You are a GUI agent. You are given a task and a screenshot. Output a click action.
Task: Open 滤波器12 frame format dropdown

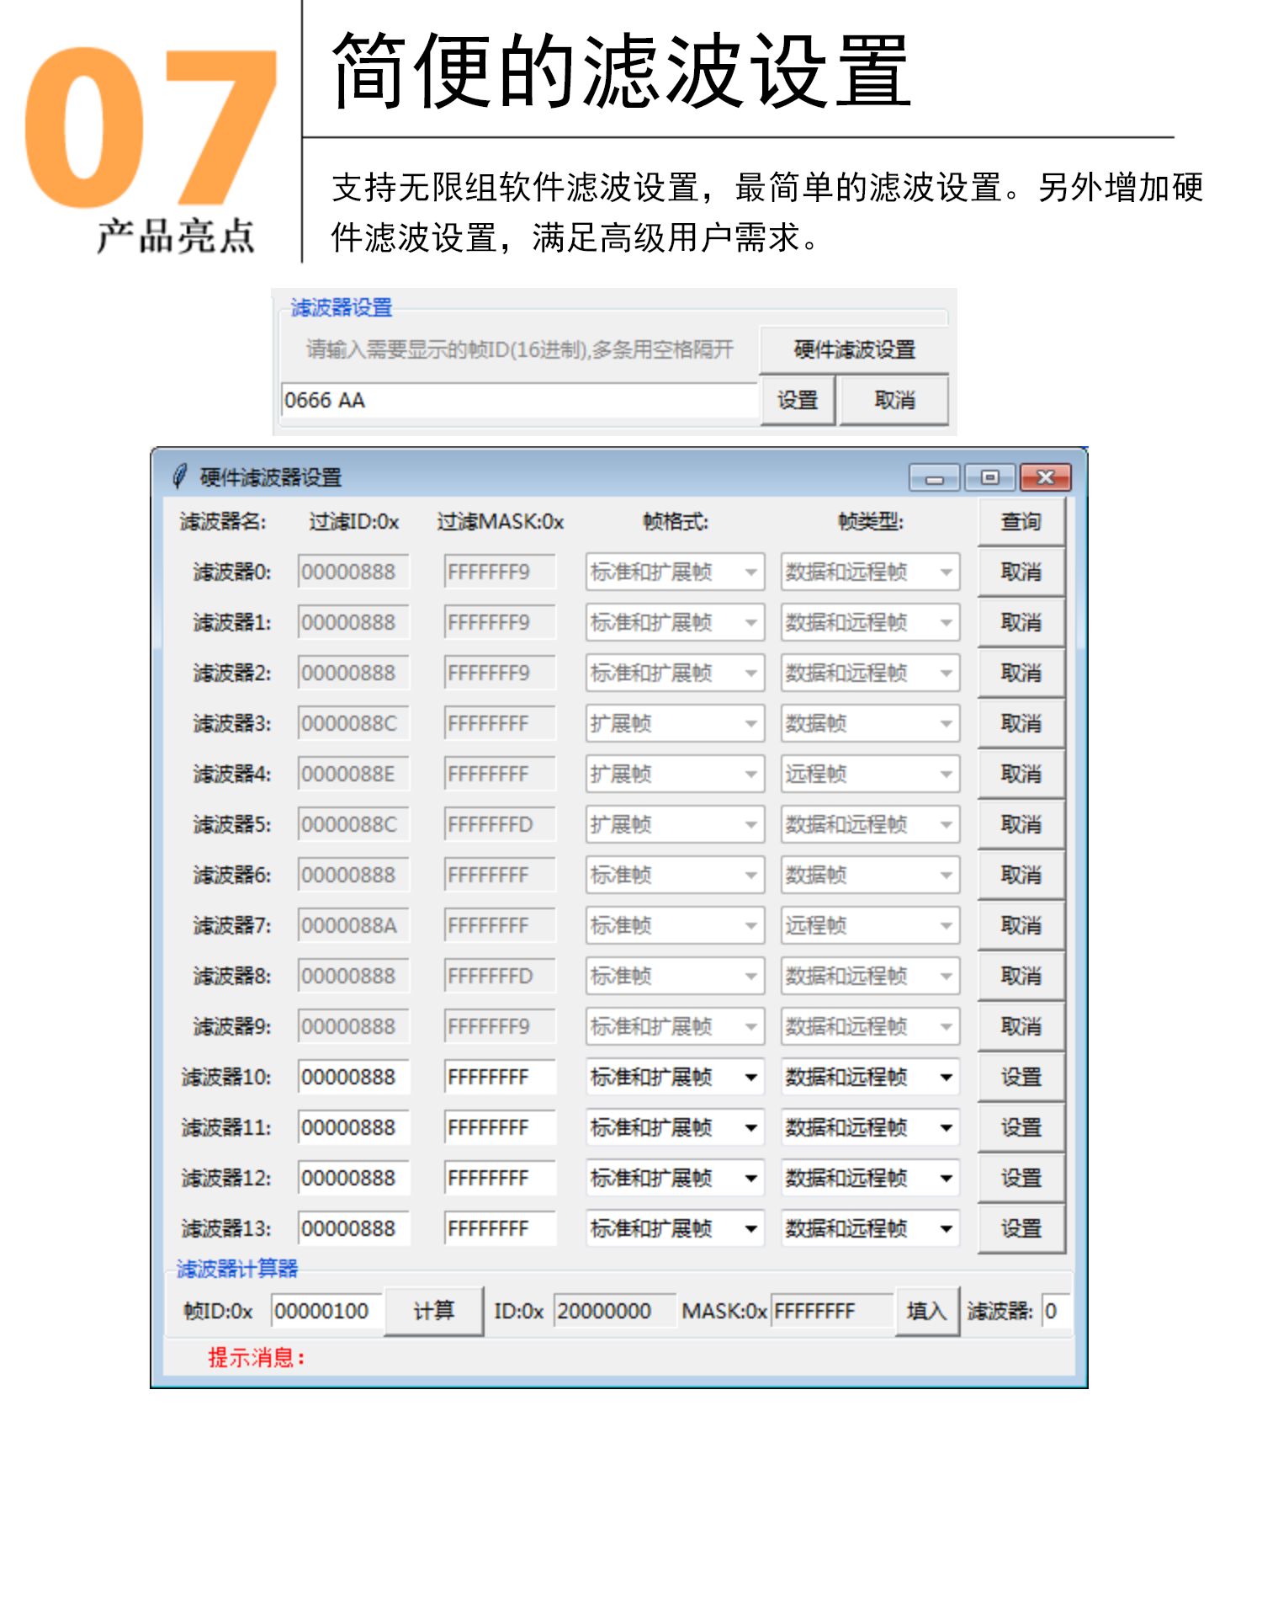675,1179
